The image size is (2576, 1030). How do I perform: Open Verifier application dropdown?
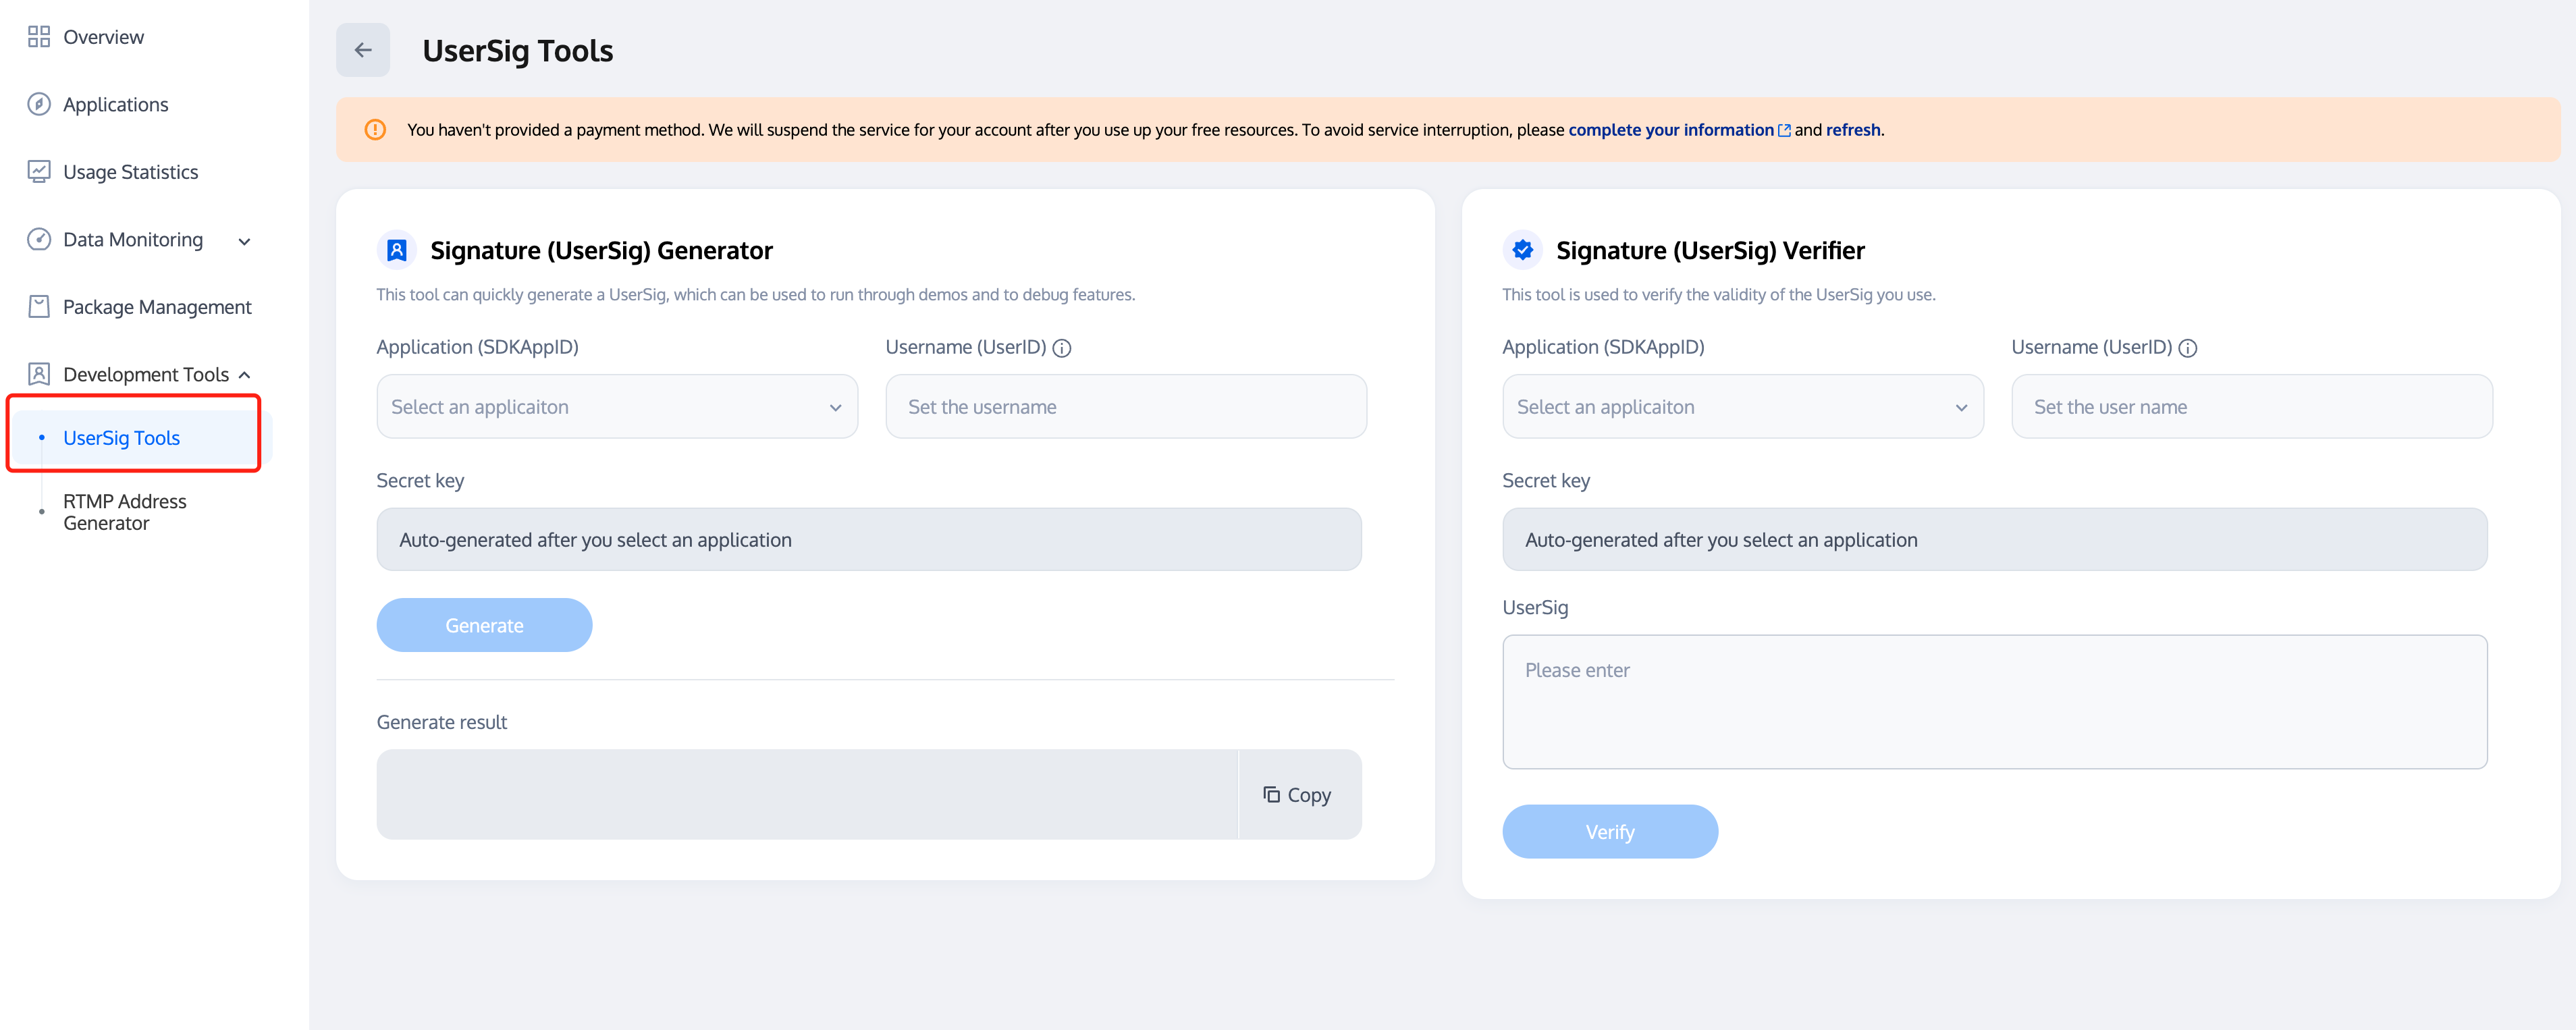point(1742,407)
